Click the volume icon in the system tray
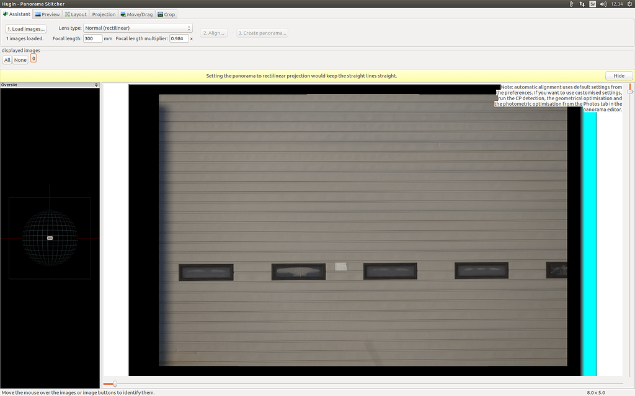 [603, 4]
